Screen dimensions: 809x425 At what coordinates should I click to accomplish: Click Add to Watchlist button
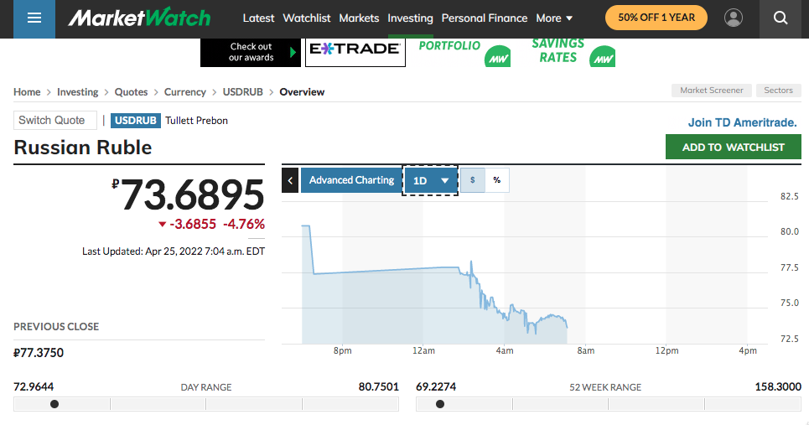tap(733, 147)
